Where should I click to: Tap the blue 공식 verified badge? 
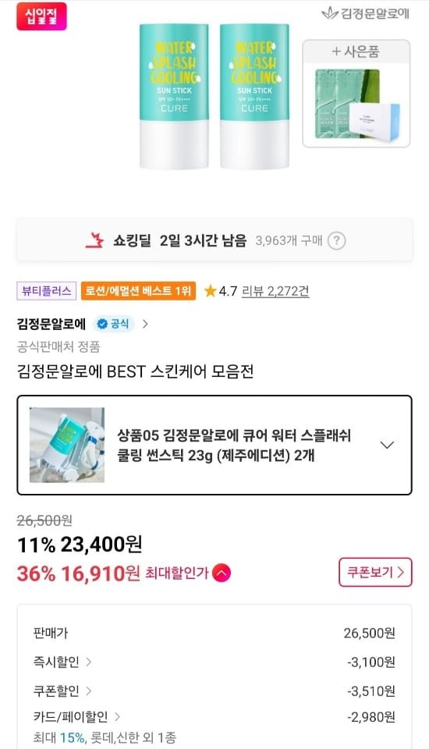pyautogui.click(x=114, y=324)
